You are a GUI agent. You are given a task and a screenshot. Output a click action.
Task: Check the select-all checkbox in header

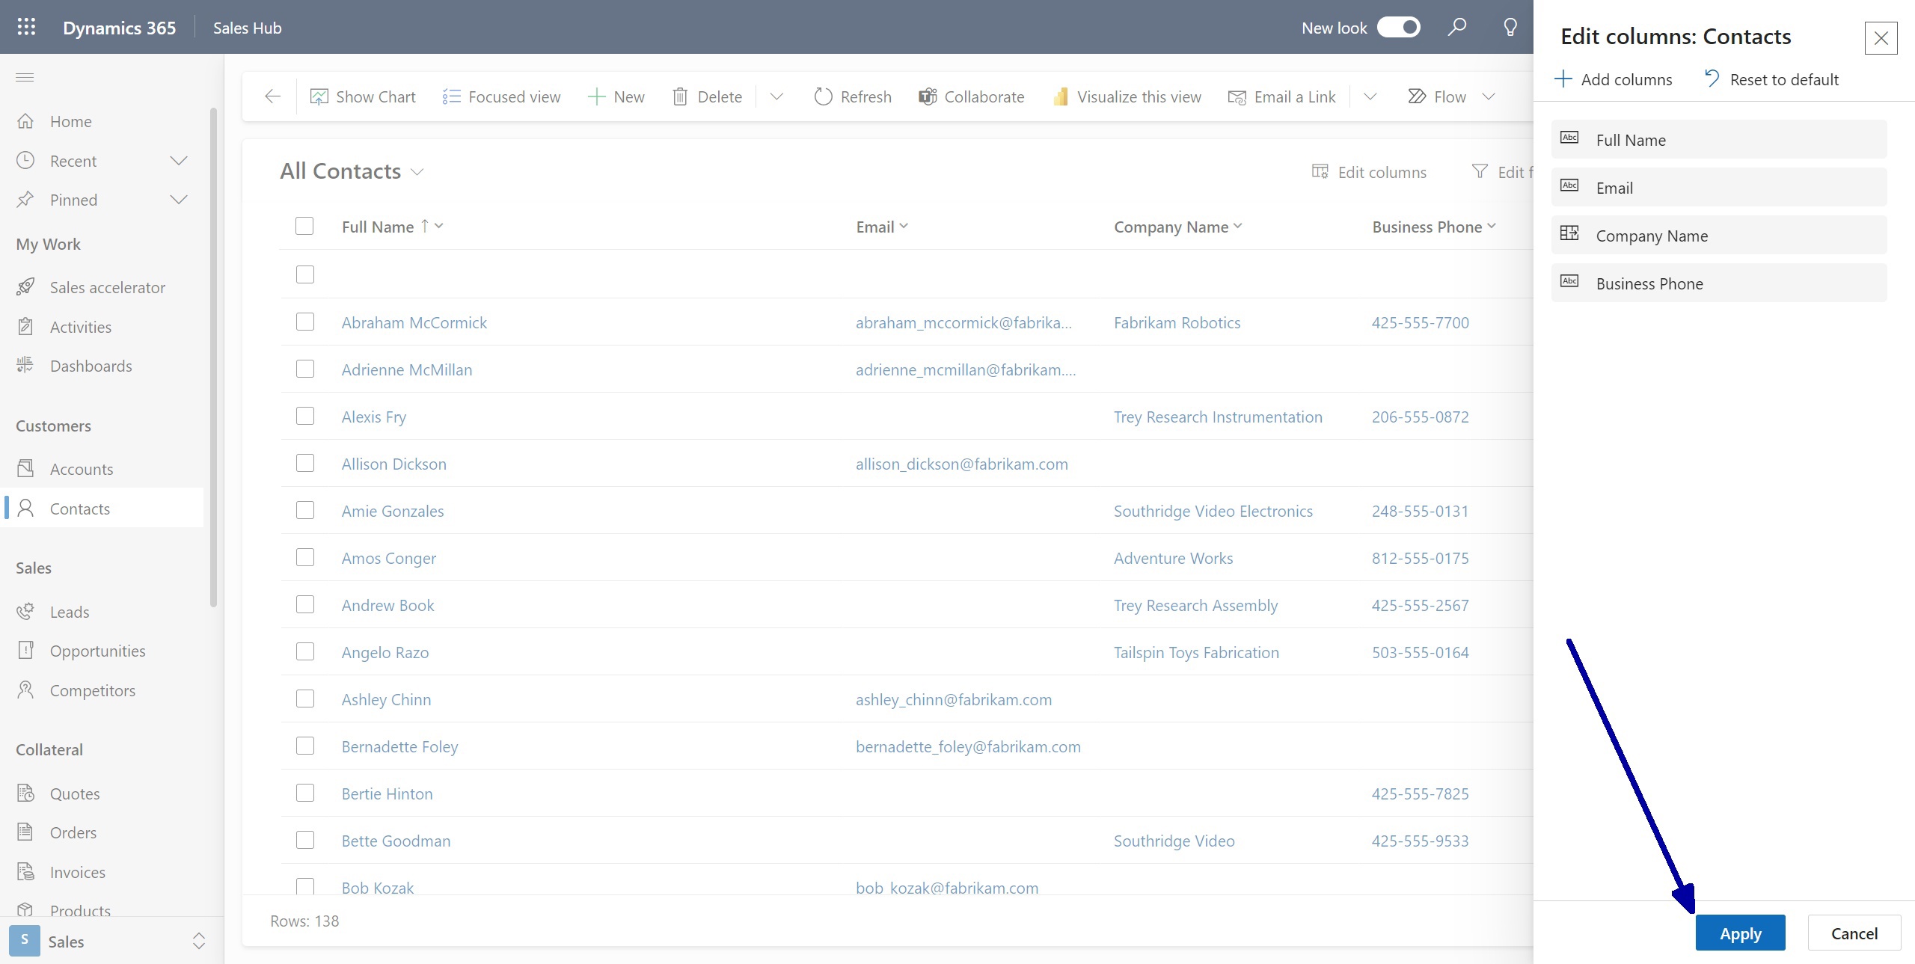tap(304, 226)
